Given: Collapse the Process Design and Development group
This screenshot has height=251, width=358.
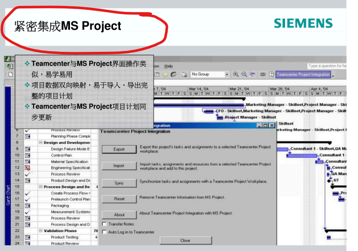Looking at the screenshot, I should [41, 187].
